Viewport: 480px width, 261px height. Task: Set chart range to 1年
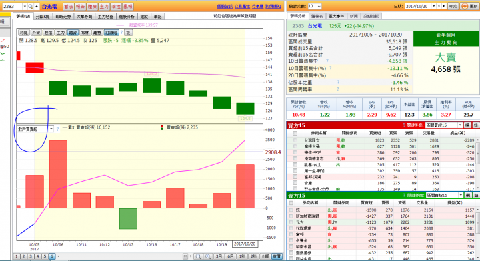tap(242, 256)
